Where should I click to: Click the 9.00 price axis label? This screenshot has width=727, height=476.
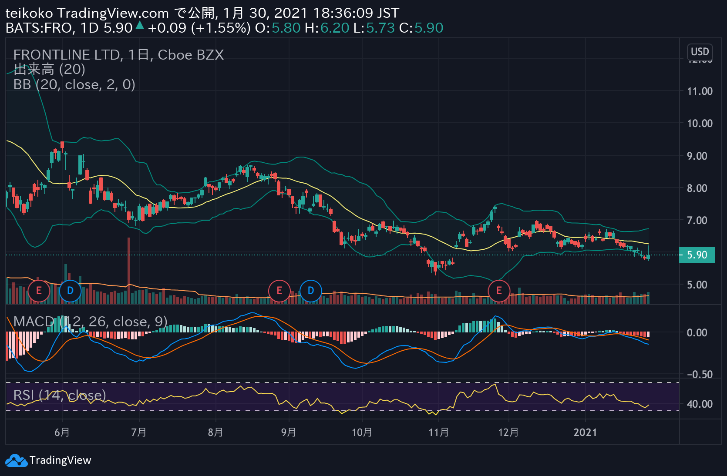pos(697,156)
